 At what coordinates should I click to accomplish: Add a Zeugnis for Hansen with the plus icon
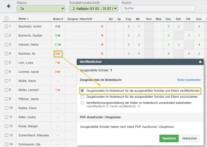coord(102,44)
